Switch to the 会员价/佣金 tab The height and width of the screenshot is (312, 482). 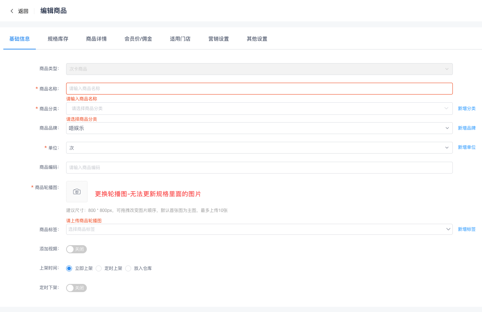pos(139,38)
